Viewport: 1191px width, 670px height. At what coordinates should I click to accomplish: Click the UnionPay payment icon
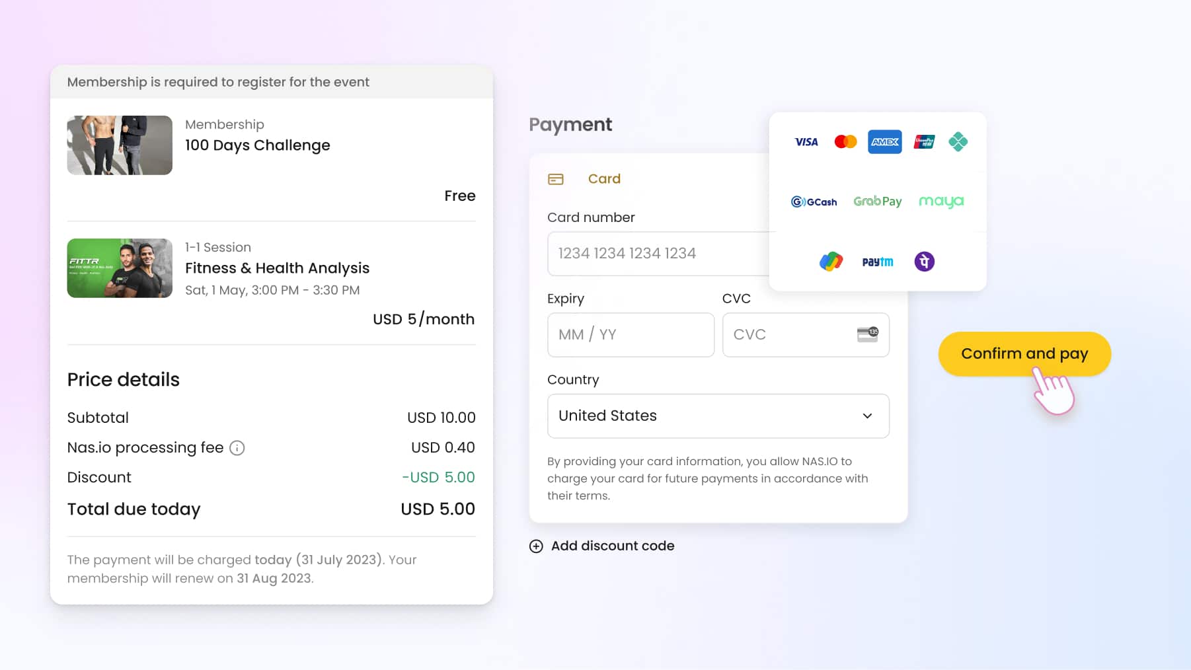(x=923, y=141)
